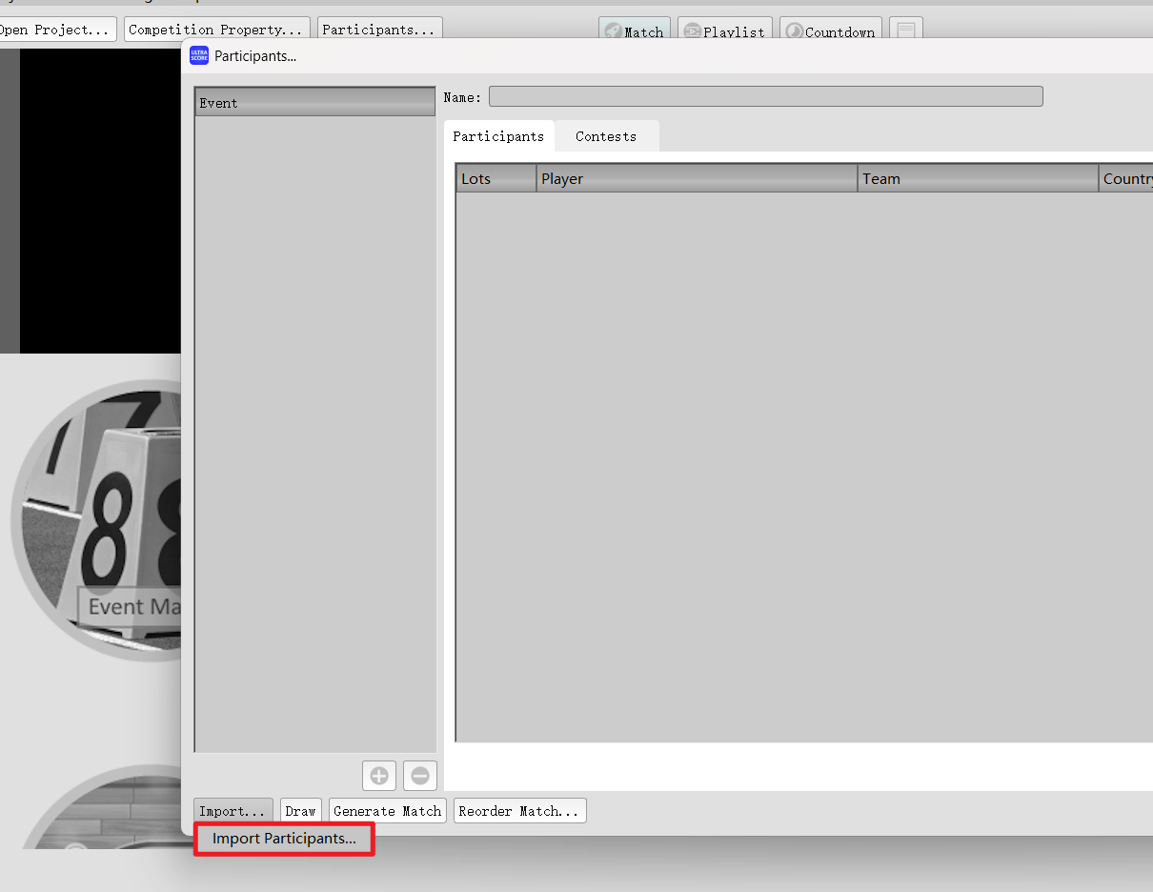Expand the Import... dropdown button
Screen dimensions: 1153x892
[233, 811]
